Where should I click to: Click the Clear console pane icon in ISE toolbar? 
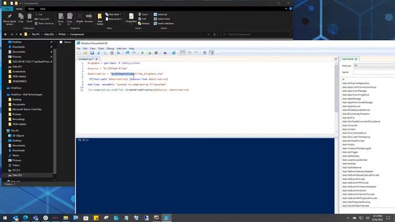[118, 53]
